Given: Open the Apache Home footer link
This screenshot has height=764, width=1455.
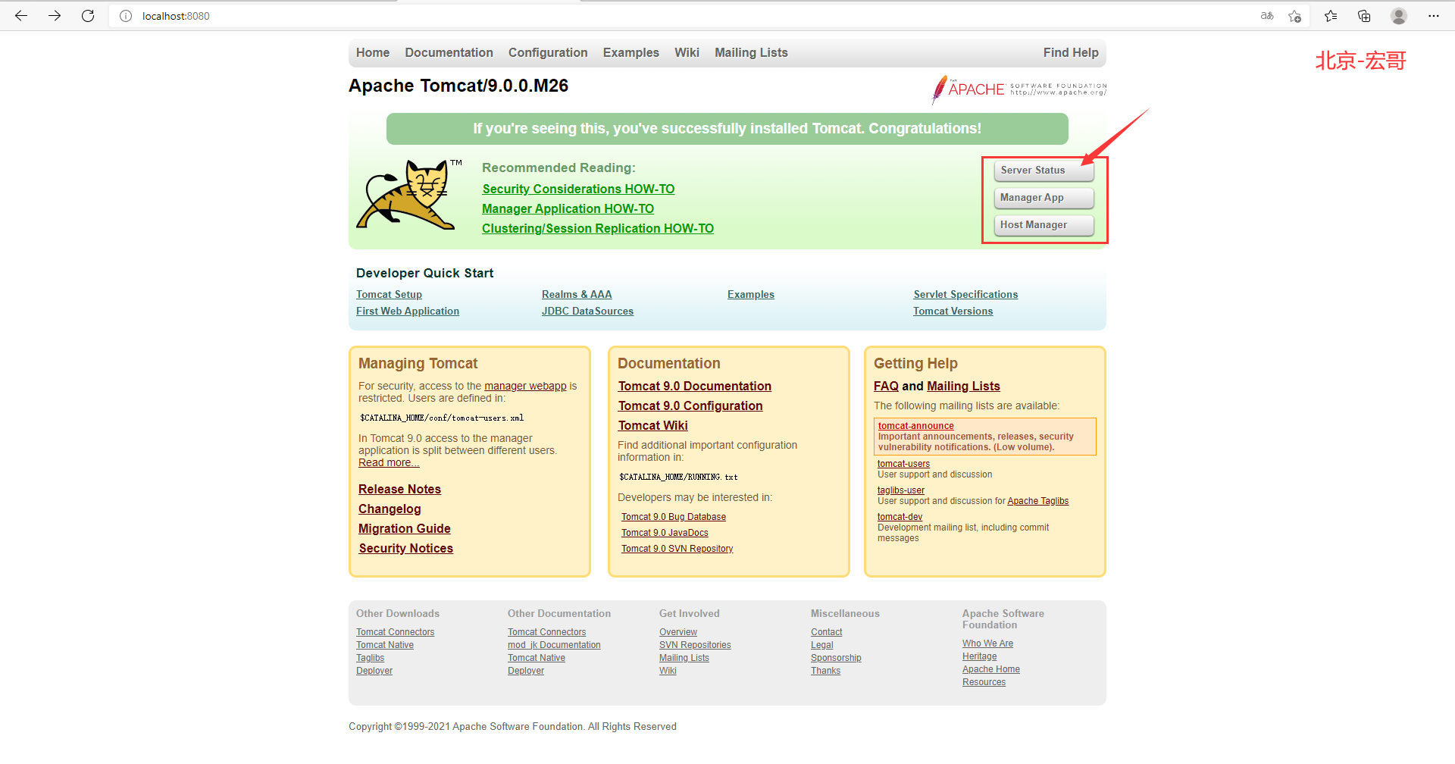Looking at the screenshot, I should (991, 669).
